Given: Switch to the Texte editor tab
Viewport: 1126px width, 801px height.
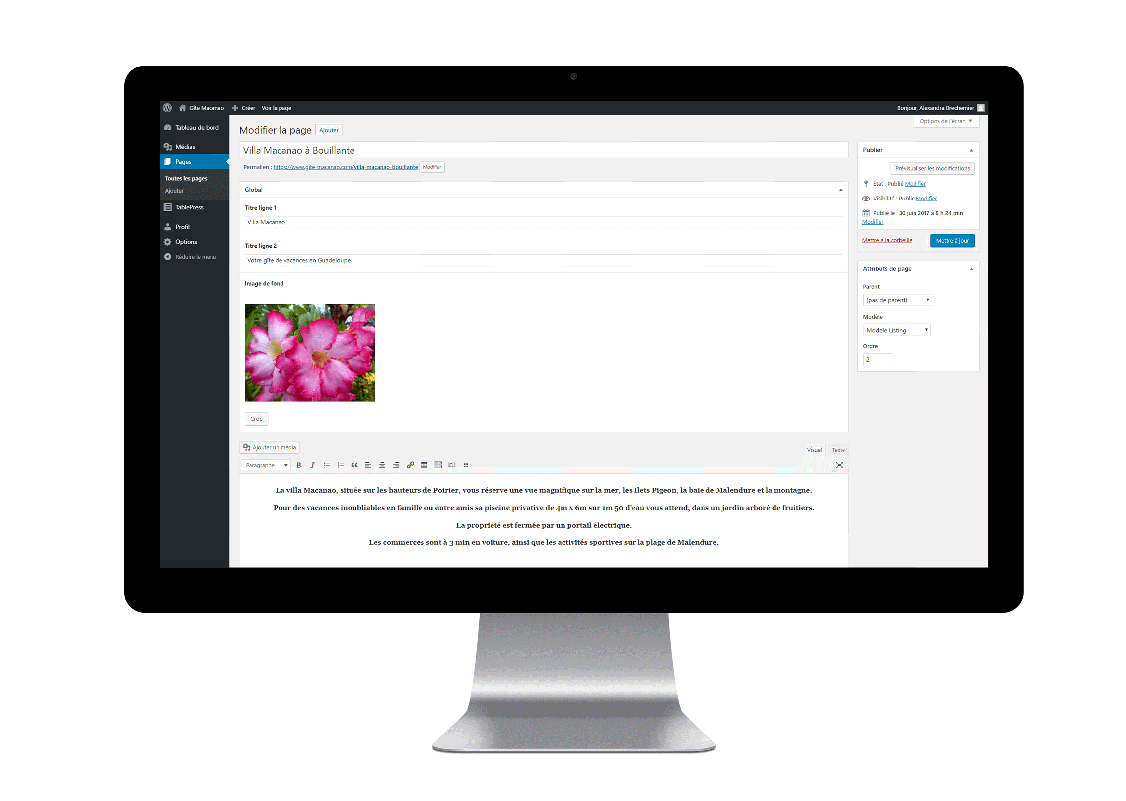Looking at the screenshot, I should coord(838,449).
